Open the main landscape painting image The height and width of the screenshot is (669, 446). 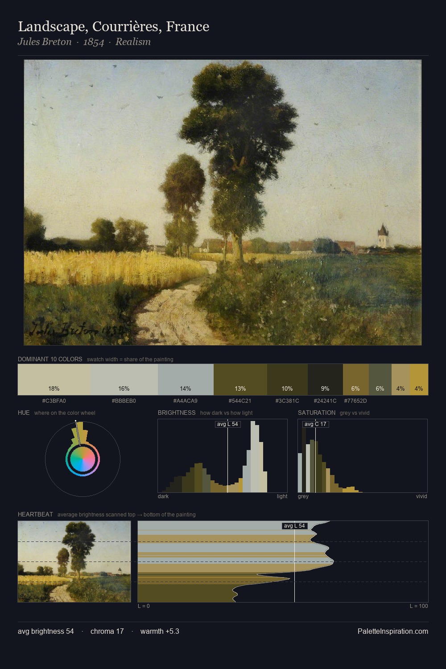tap(223, 202)
